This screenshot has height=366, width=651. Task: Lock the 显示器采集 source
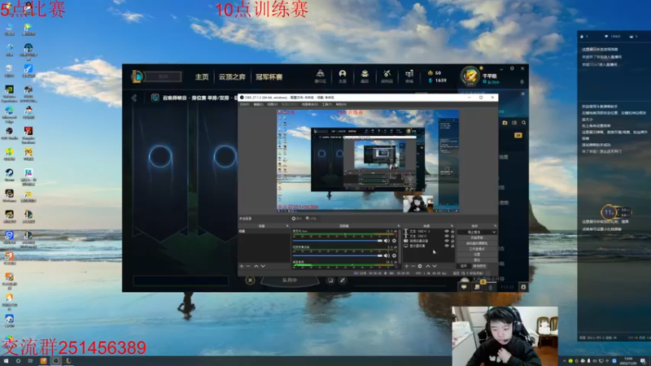click(x=452, y=246)
